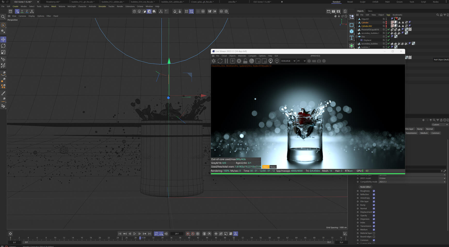Open the Simulate menu in main menu bar
This screenshot has height=247, width=449.
coord(102,6)
